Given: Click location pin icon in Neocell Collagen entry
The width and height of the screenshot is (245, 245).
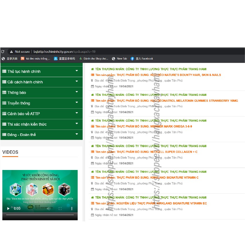Looking at the screenshot, I should [x=92, y=158].
